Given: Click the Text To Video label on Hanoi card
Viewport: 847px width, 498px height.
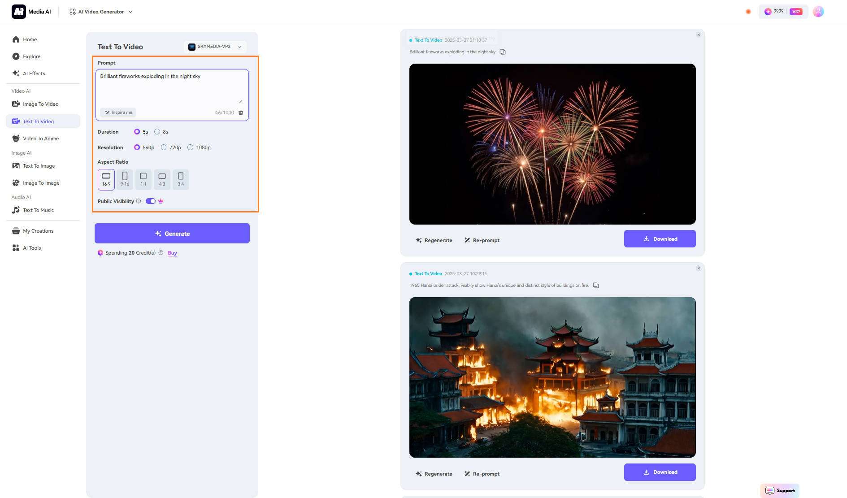Looking at the screenshot, I should pyautogui.click(x=428, y=274).
